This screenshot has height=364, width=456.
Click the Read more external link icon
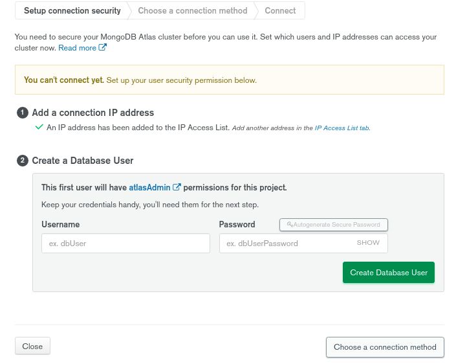[x=102, y=47]
